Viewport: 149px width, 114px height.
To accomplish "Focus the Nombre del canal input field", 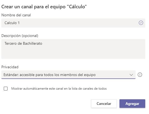I will 73,23.
